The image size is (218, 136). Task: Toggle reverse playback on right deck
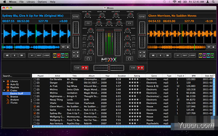160,55
